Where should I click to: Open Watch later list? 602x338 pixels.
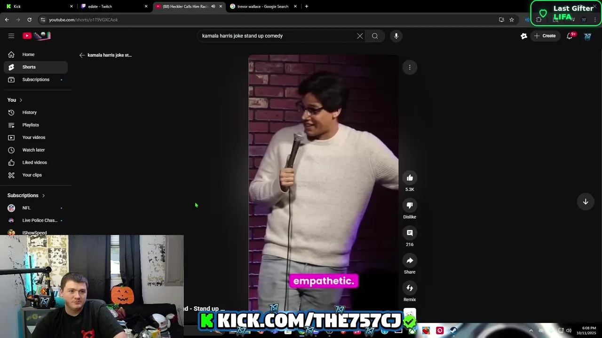(36, 150)
